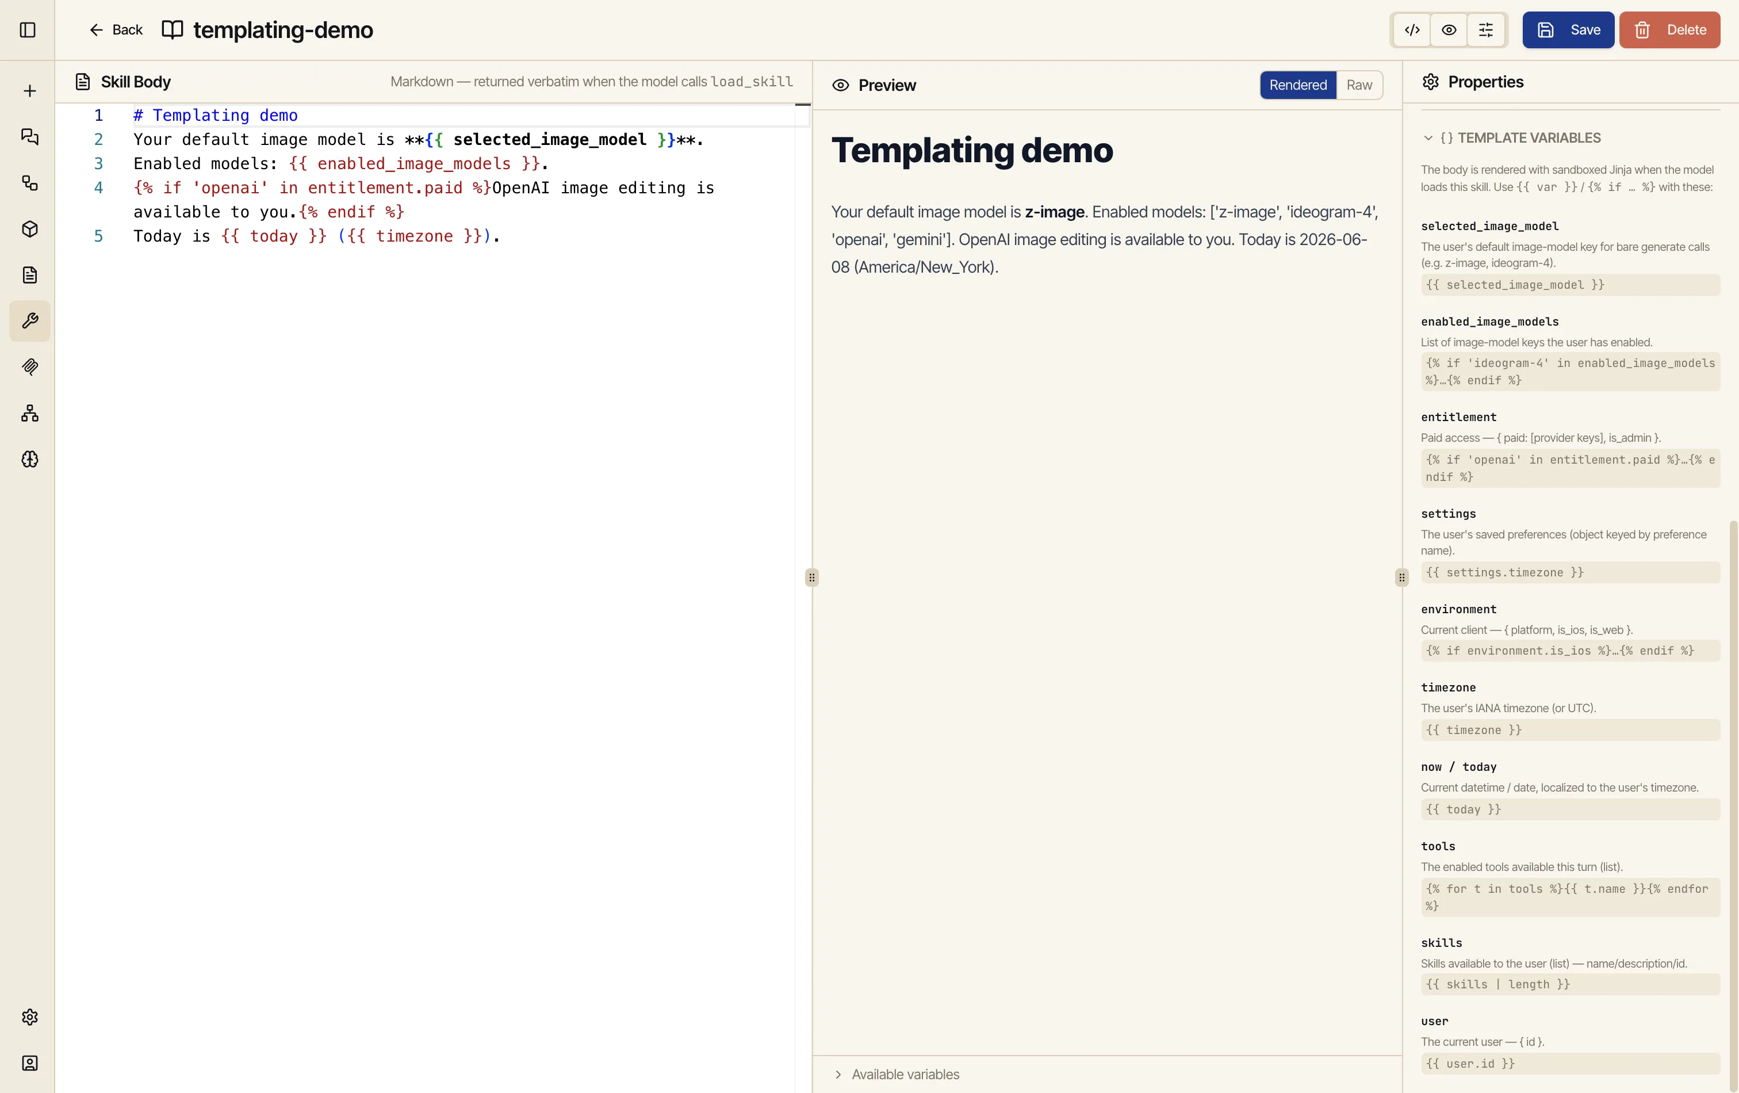Toggle the preview pane eye button
1739x1093 pixels.
[x=1449, y=29]
